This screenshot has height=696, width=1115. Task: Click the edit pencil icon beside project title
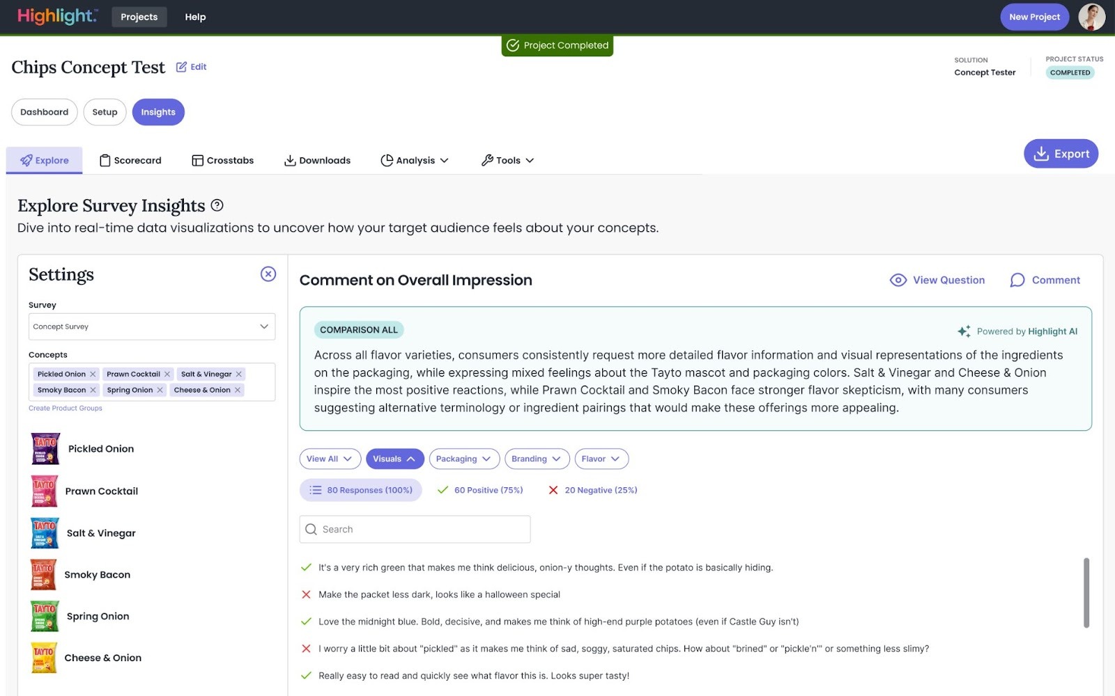pos(182,67)
